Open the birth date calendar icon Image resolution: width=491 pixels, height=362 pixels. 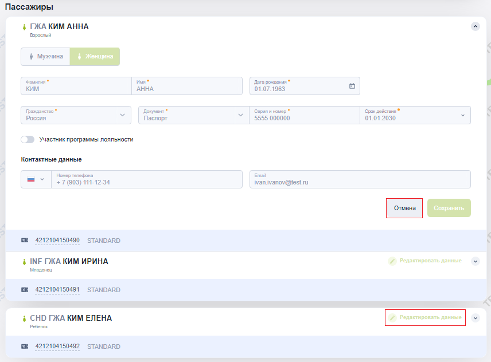(352, 86)
